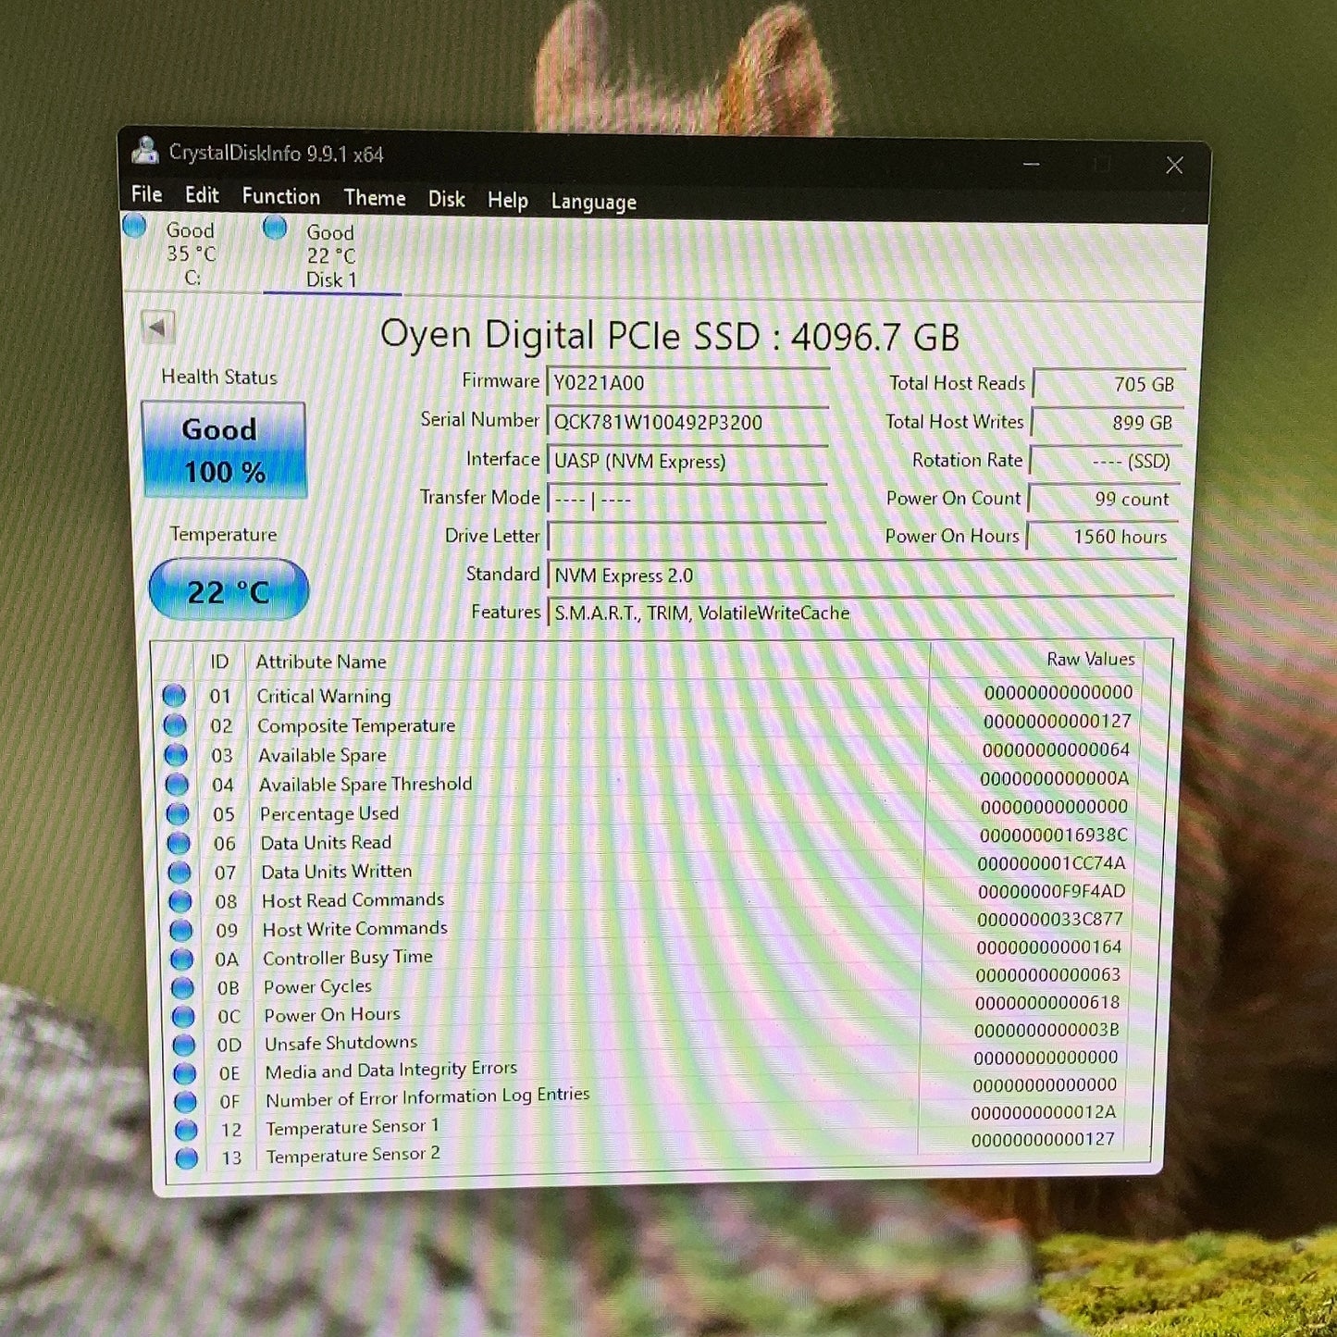Screen dimensions: 1337x1337
Task: Select the Unsafe Shutdowns attribute name
Action: [341, 1043]
